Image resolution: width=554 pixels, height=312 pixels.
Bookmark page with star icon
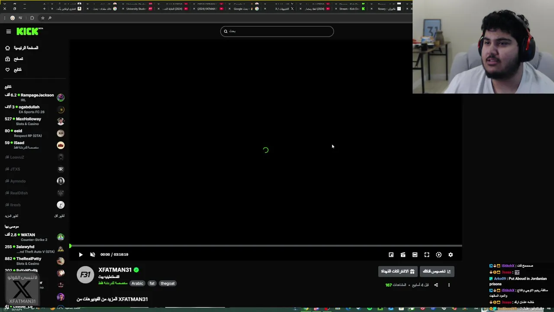click(x=42, y=18)
